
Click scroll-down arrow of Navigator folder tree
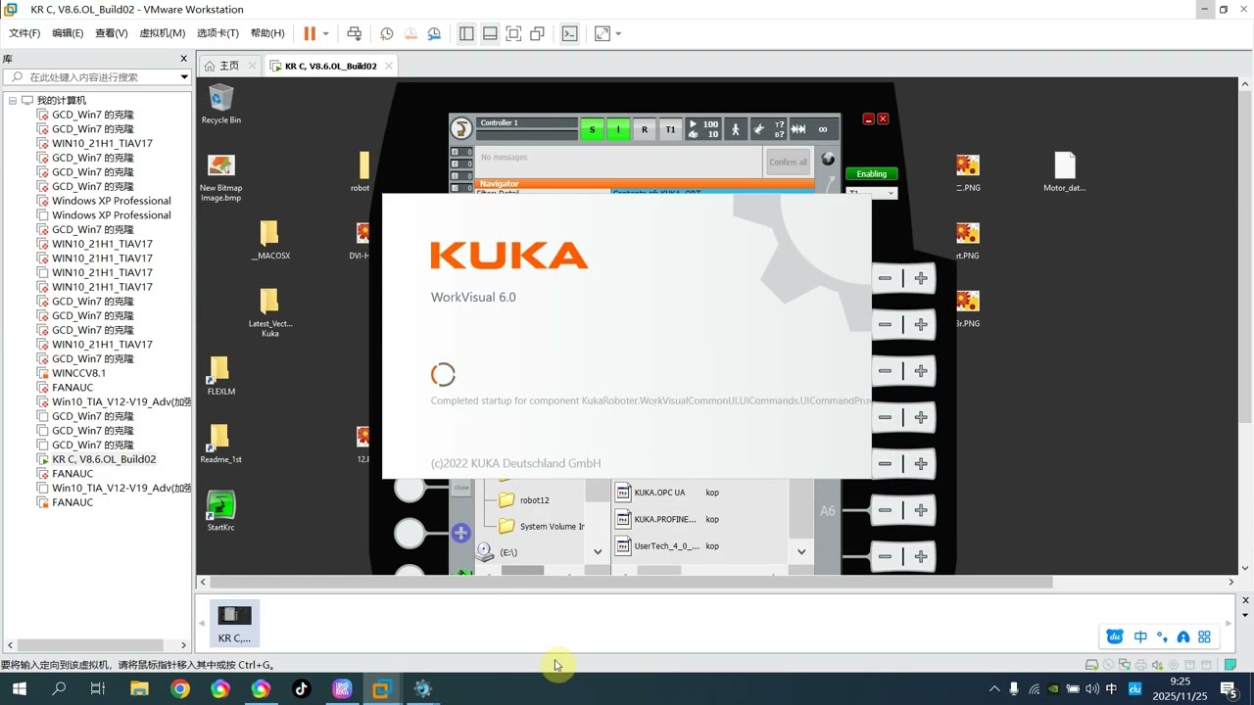598,552
